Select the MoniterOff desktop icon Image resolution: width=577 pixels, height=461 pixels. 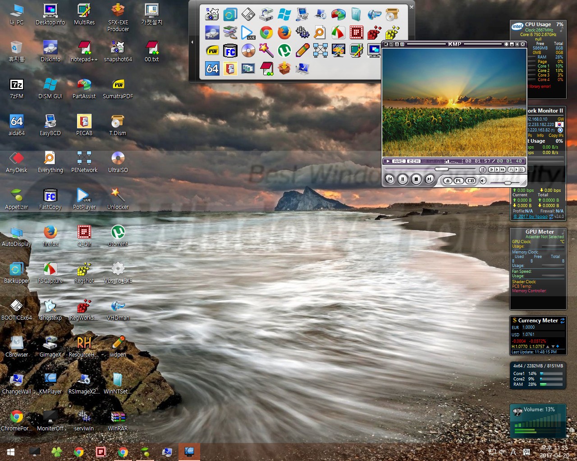[50, 420]
